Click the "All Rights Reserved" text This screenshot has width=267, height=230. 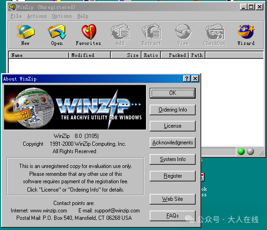[x=75, y=151]
